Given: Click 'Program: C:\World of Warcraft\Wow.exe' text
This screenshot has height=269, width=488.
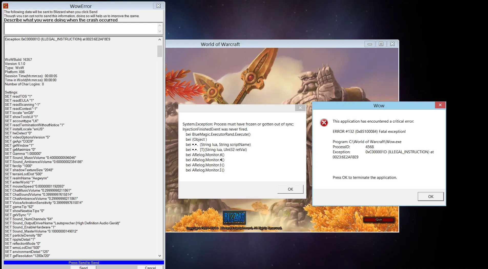Looking at the screenshot, I should (x=367, y=142).
